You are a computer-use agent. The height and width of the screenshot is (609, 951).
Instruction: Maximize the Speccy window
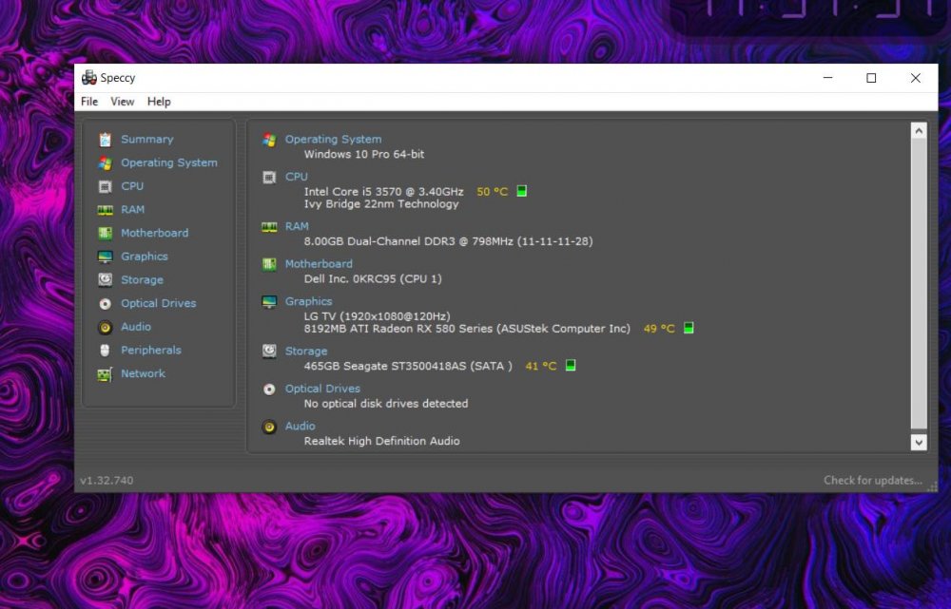[x=871, y=78]
